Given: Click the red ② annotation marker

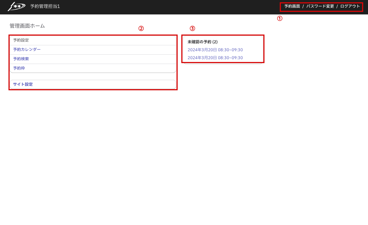Looking at the screenshot, I should (141, 28).
